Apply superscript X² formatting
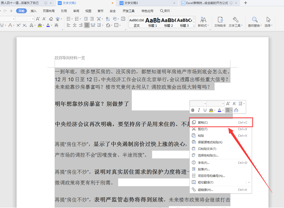 coord(19,25)
